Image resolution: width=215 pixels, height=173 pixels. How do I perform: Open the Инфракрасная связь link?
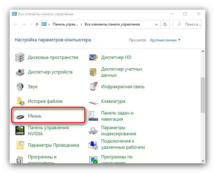point(123,87)
